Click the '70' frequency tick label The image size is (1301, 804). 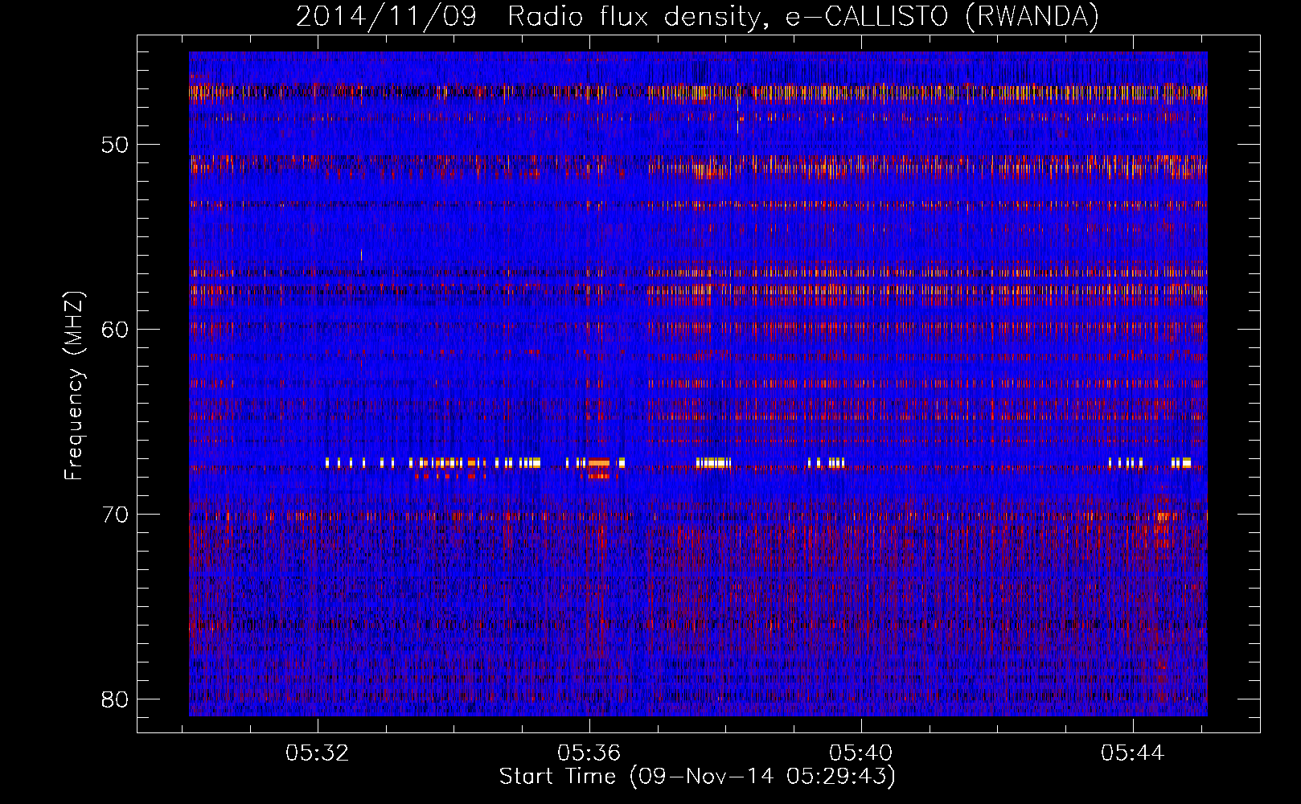[115, 515]
